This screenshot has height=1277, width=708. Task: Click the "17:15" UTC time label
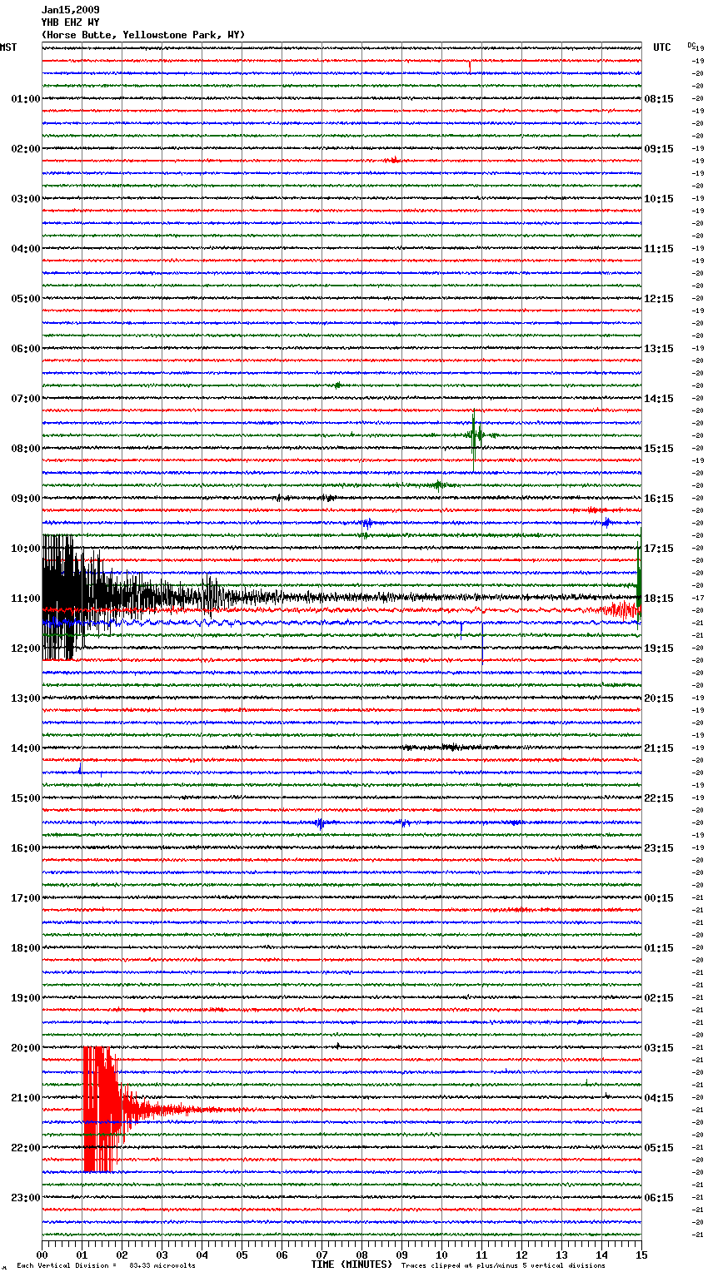(659, 549)
